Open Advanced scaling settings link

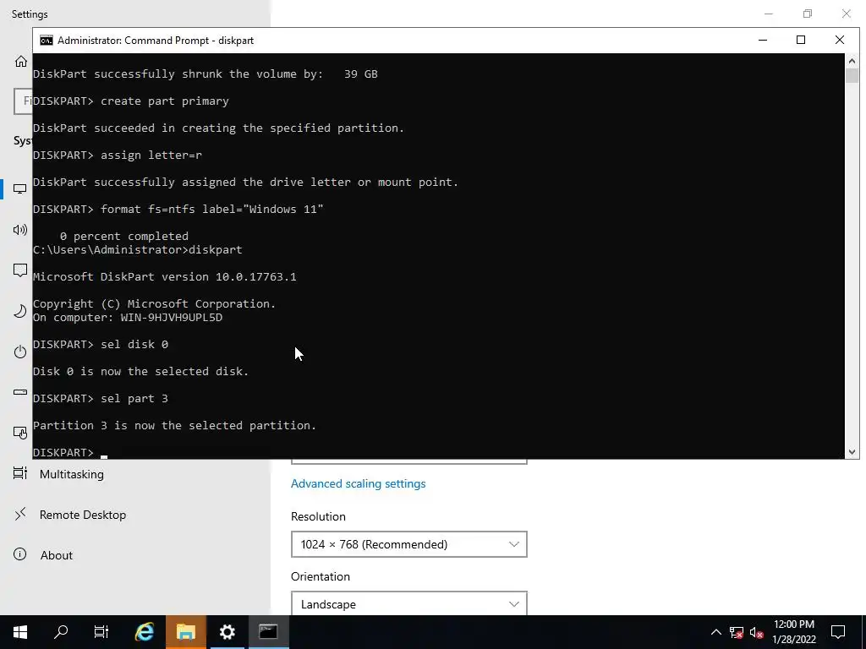point(358,483)
